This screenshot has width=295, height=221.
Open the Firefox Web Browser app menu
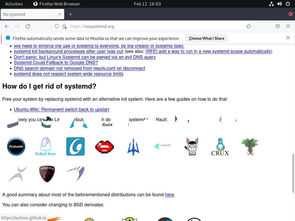point(57,4)
